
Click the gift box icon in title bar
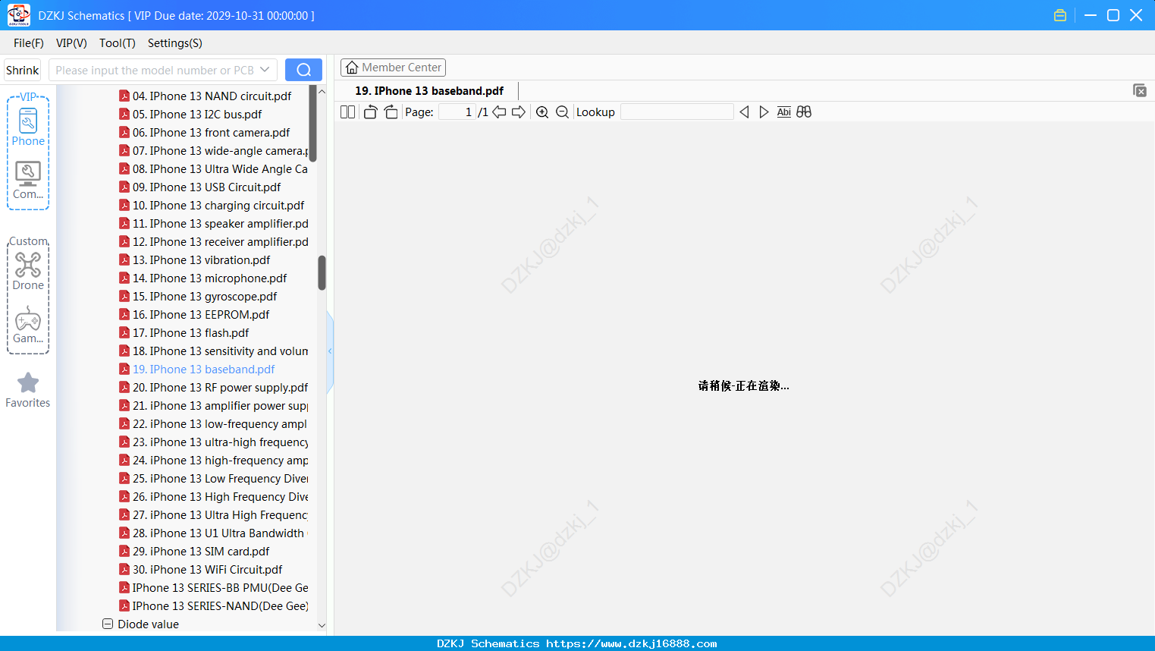1060,15
